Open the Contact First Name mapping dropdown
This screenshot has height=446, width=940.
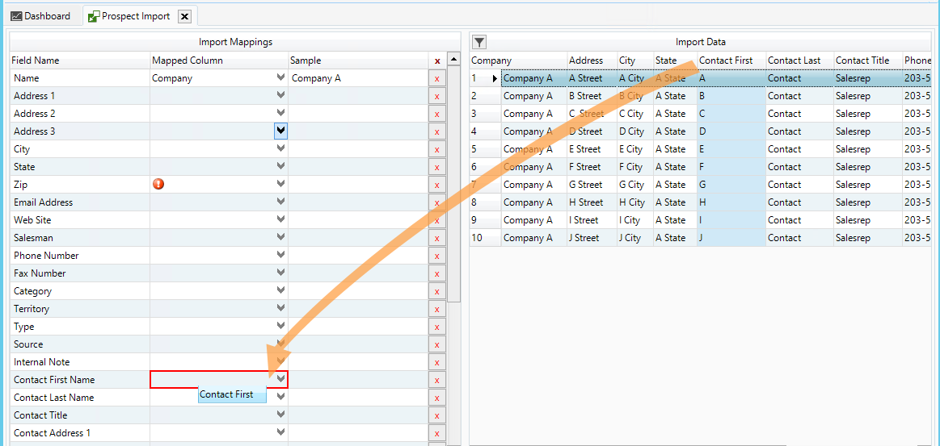click(x=280, y=379)
